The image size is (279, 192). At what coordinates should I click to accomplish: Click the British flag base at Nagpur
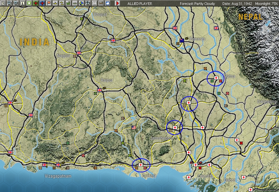(78, 53)
